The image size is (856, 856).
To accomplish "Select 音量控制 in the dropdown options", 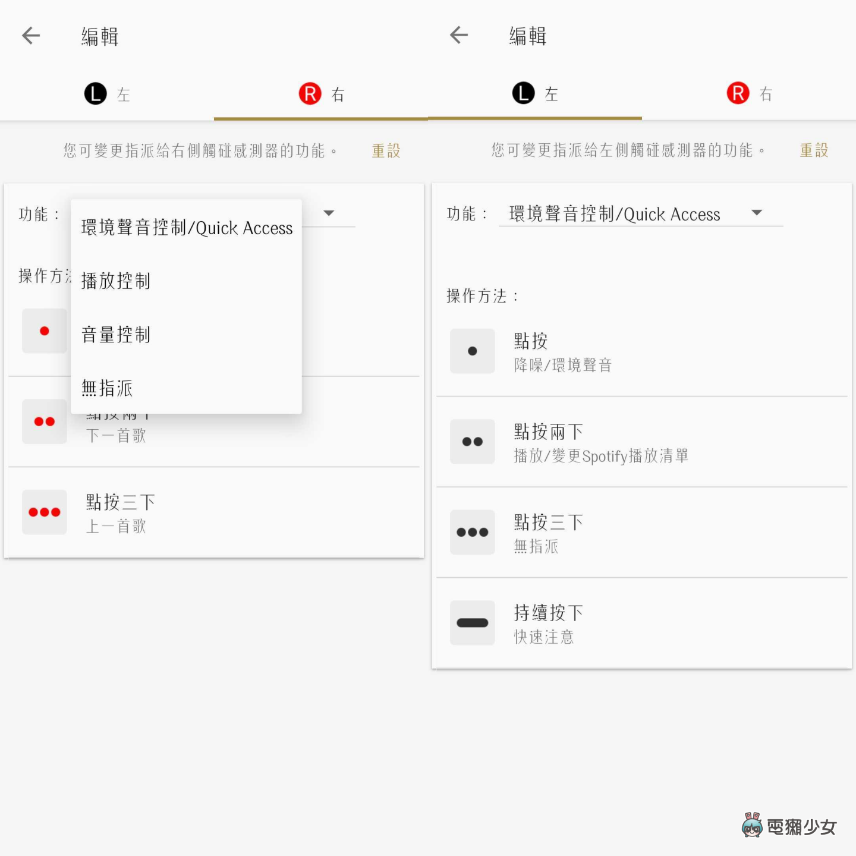I will [116, 334].
